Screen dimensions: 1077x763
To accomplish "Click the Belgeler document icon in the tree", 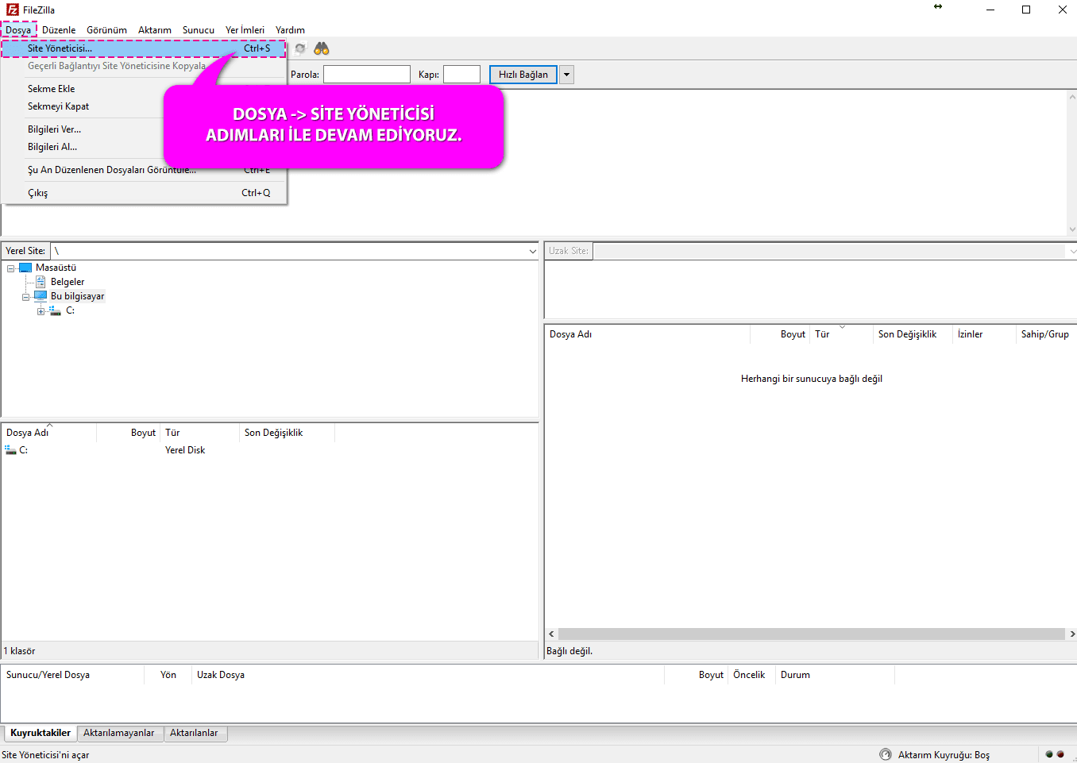I will point(41,282).
